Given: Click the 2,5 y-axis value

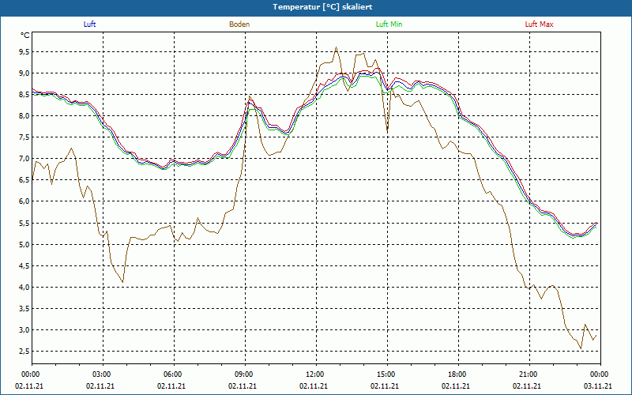Looking at the screenshot, I should click(24, 351).
